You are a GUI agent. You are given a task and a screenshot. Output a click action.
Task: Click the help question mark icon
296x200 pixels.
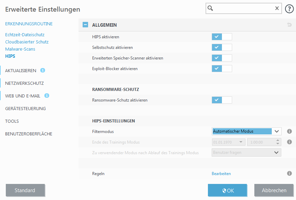click(x=289, y=9)
